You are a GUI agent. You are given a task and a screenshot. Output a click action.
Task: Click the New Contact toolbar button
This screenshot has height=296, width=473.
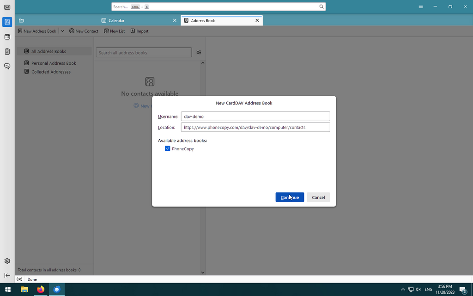click(x=84, y=31)
